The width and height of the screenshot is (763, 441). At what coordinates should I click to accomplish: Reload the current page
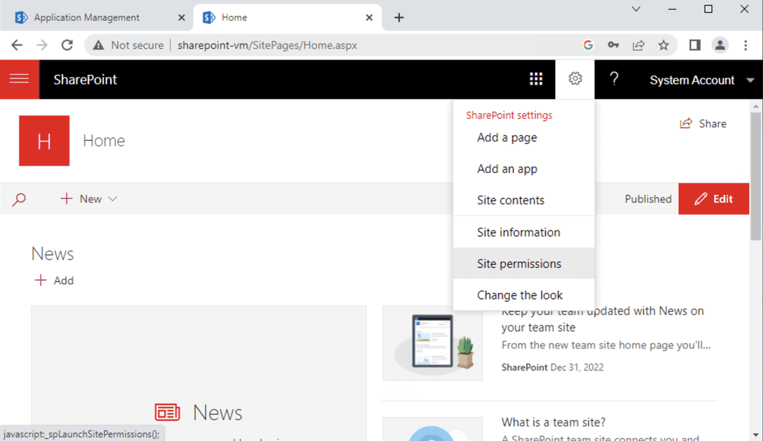click(x=67, y=45)
